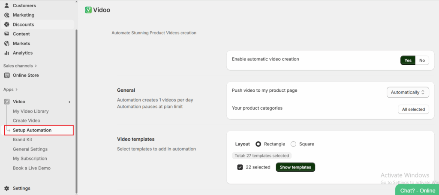
Task: Select the Rectangle layout radio button
Action: tap(259, 144)
